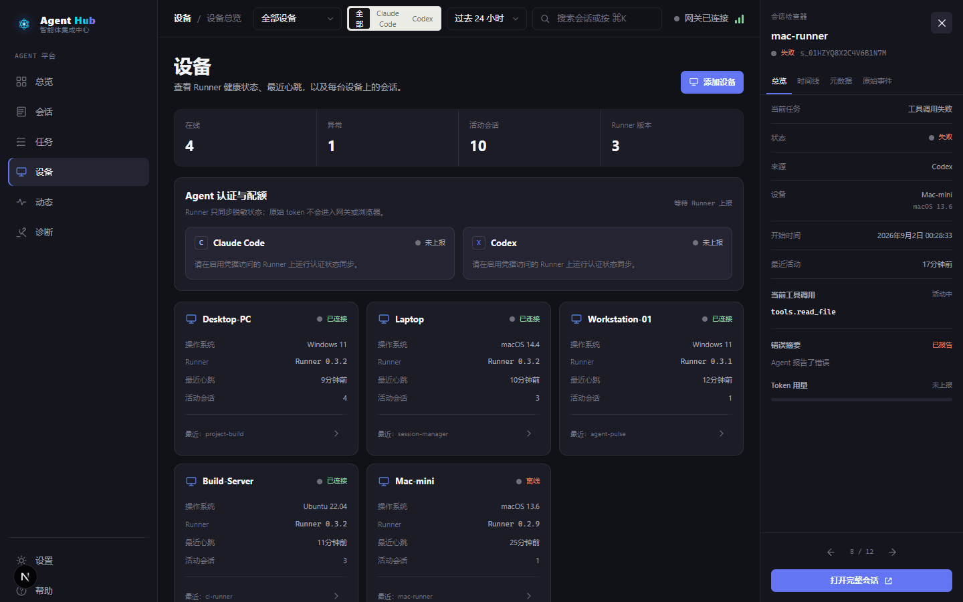Click the Mac-mini card monitor icon
Image resolution: width=963 pixels, height=602 pixels.
tap(384, 481)
